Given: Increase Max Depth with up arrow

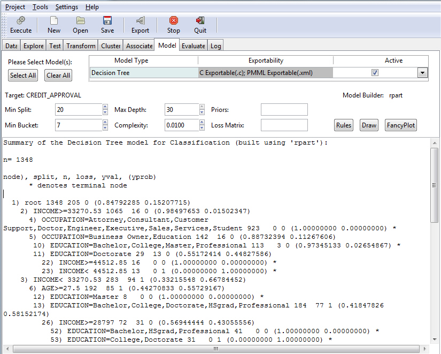Looking at the screenshot, I should coord(202,107).
